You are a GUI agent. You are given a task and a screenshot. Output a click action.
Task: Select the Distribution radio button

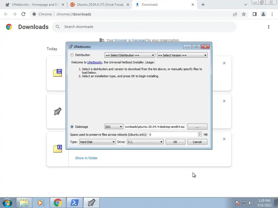coord(72,55)
